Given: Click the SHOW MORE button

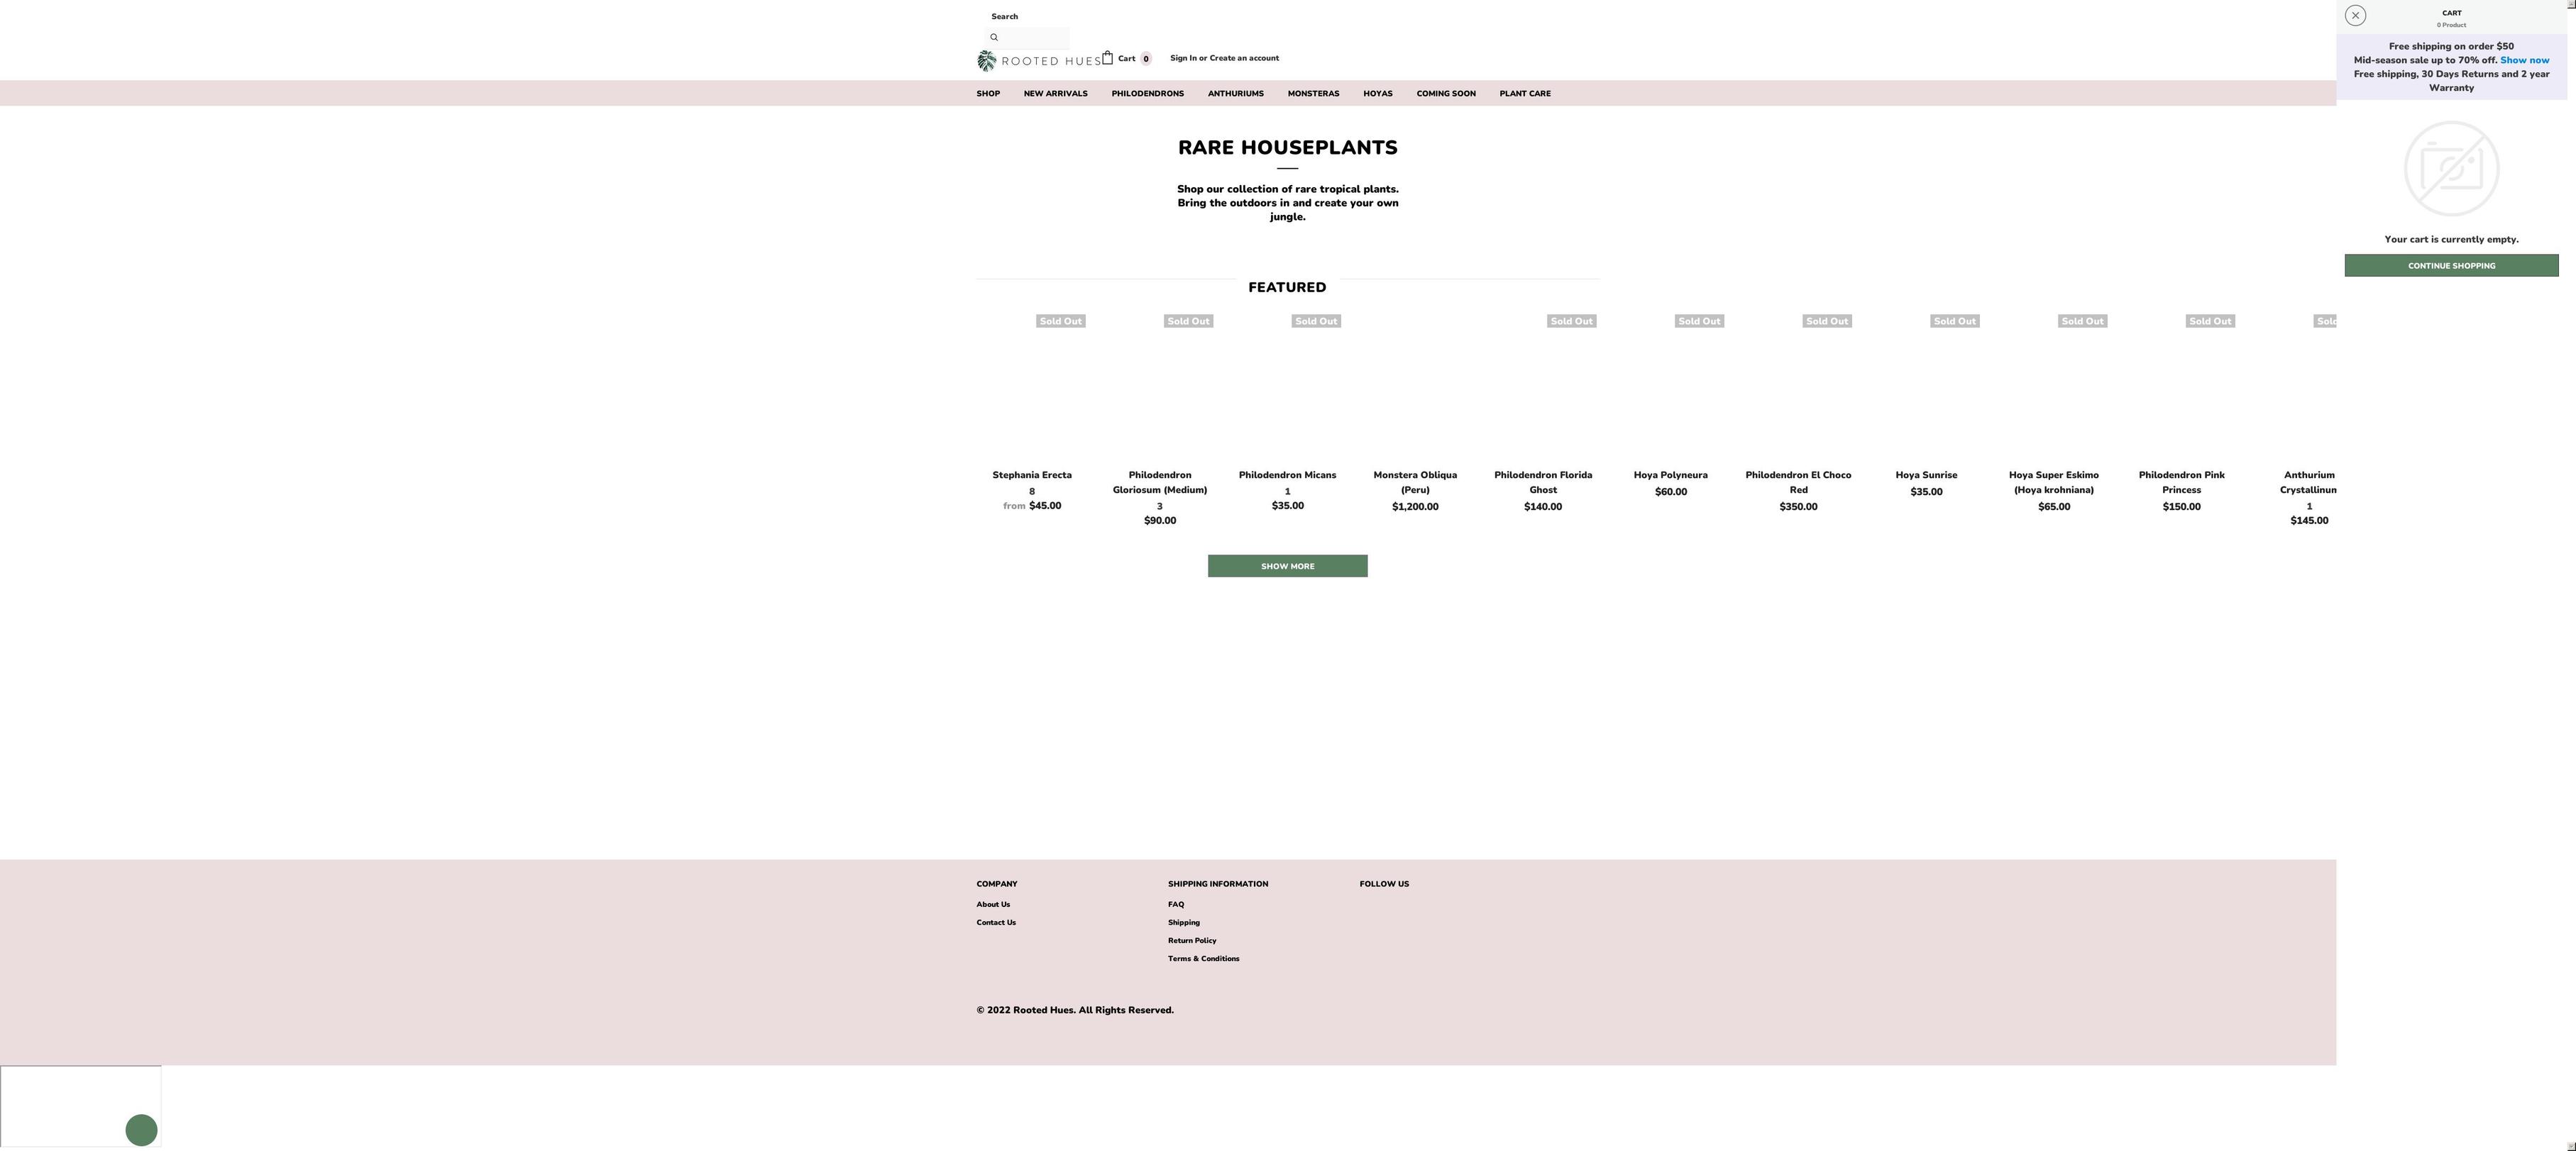Looking at the screenshot, I should click(1287, 565).
